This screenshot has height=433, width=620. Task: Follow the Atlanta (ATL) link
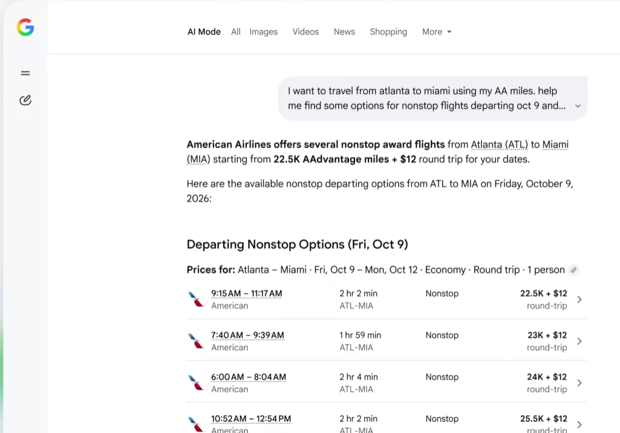500,145
